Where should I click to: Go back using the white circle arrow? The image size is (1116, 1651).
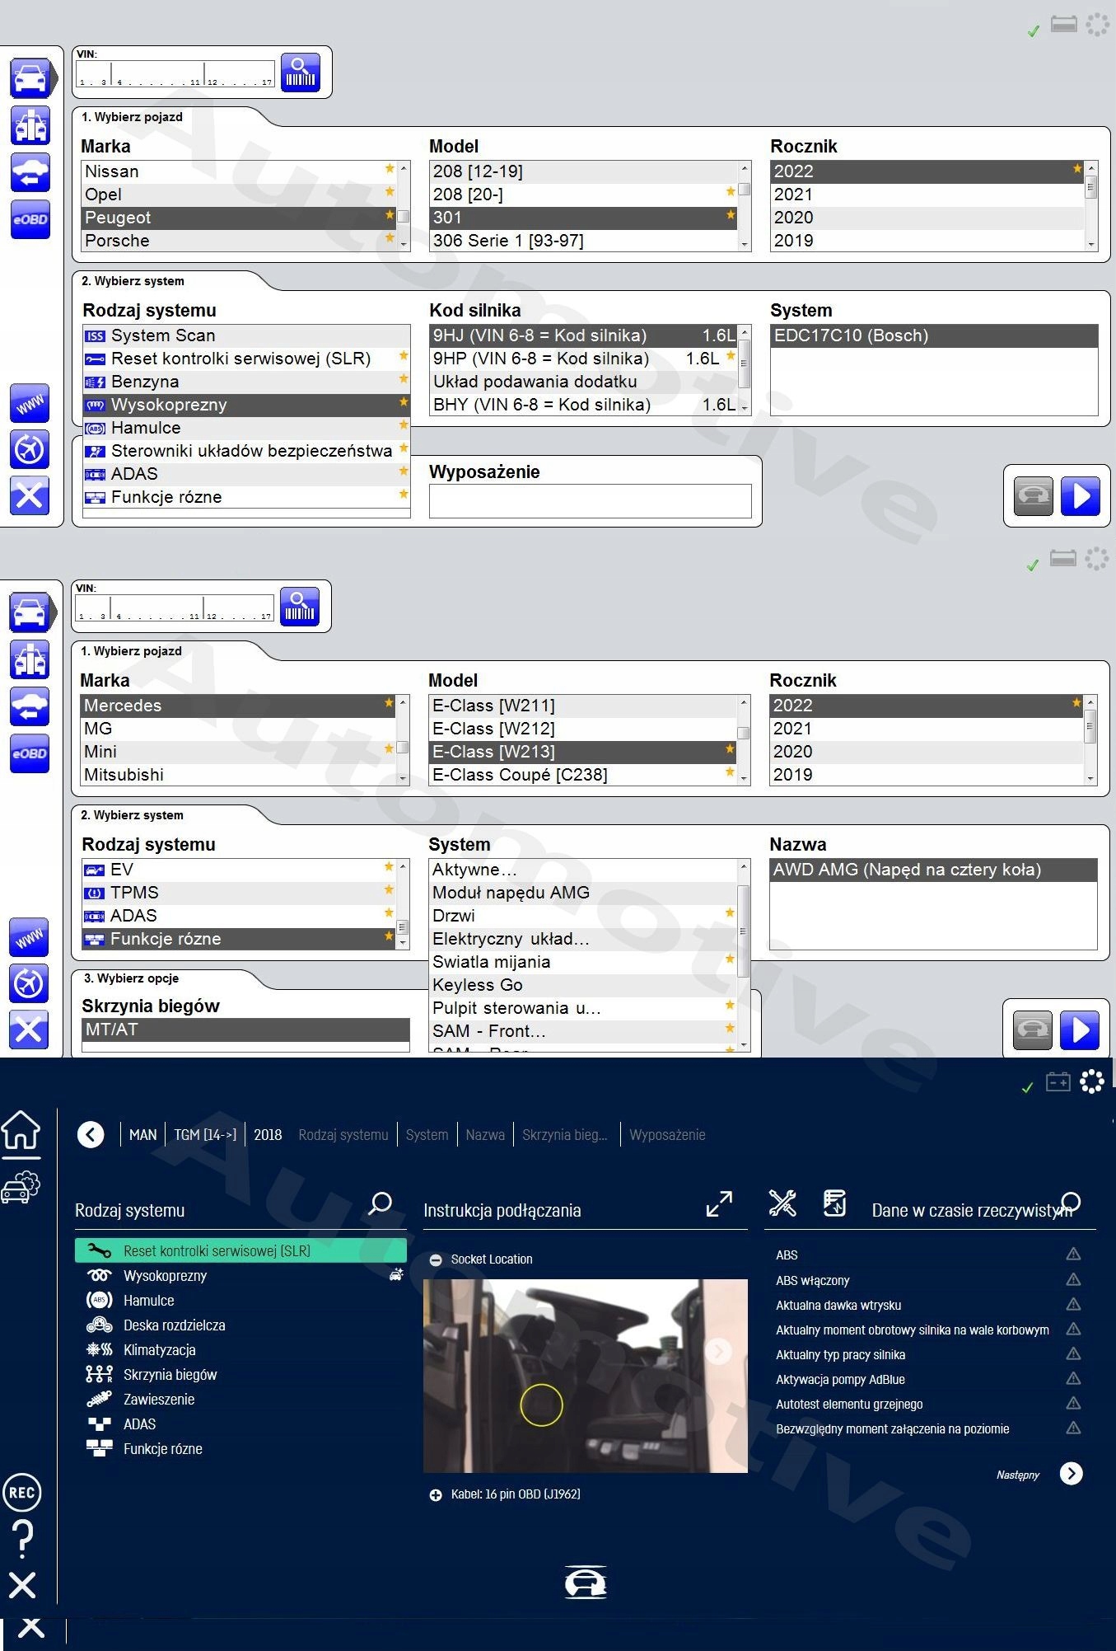click(91, 1135)
